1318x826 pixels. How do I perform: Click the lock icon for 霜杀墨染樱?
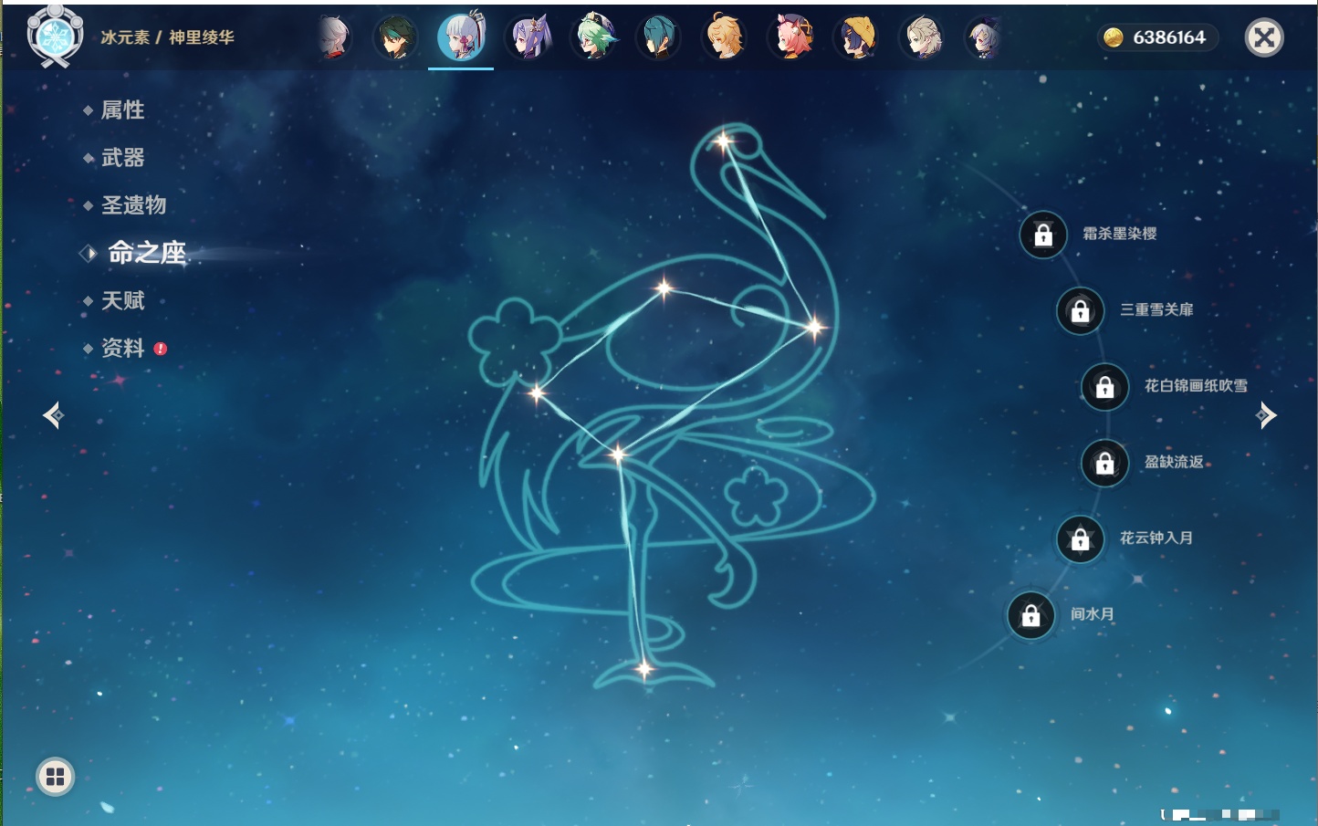click(x=1043, y=235)
